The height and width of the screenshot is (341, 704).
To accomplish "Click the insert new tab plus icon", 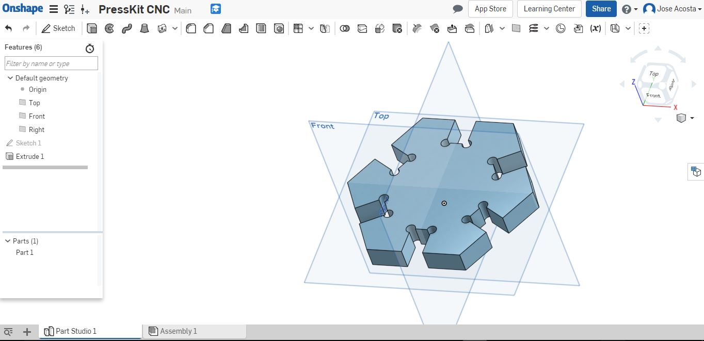I will pos(27,332).
